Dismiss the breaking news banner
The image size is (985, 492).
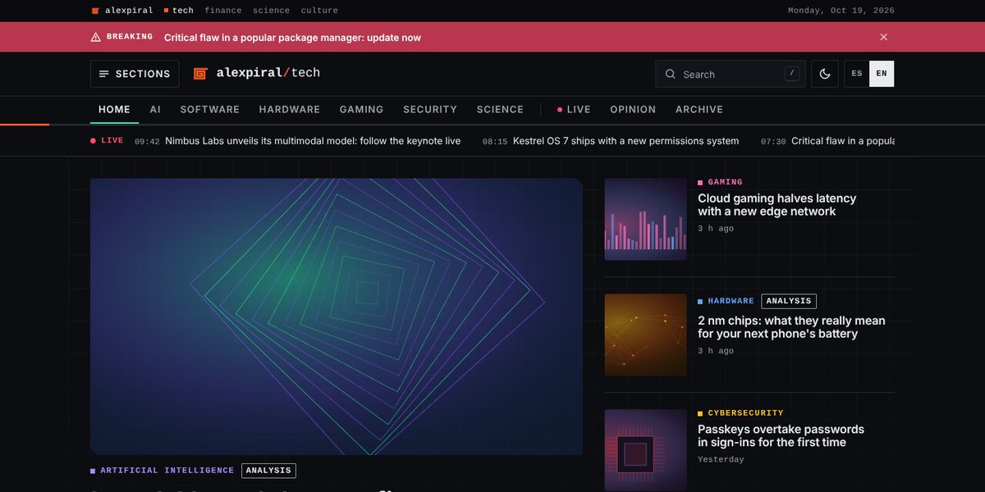pos(883,37)
